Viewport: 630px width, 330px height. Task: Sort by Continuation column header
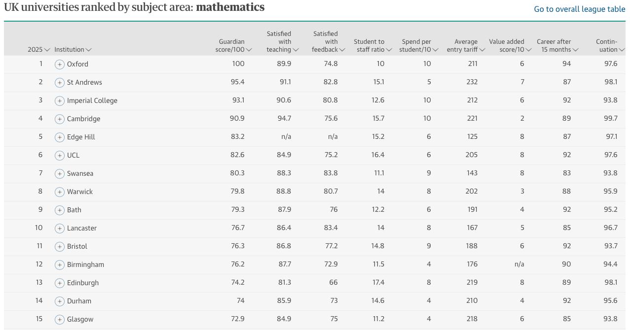coord(610,46)
